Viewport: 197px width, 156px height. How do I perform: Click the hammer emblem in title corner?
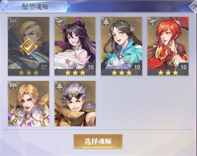pyautogui.click(x=5, y=6)
